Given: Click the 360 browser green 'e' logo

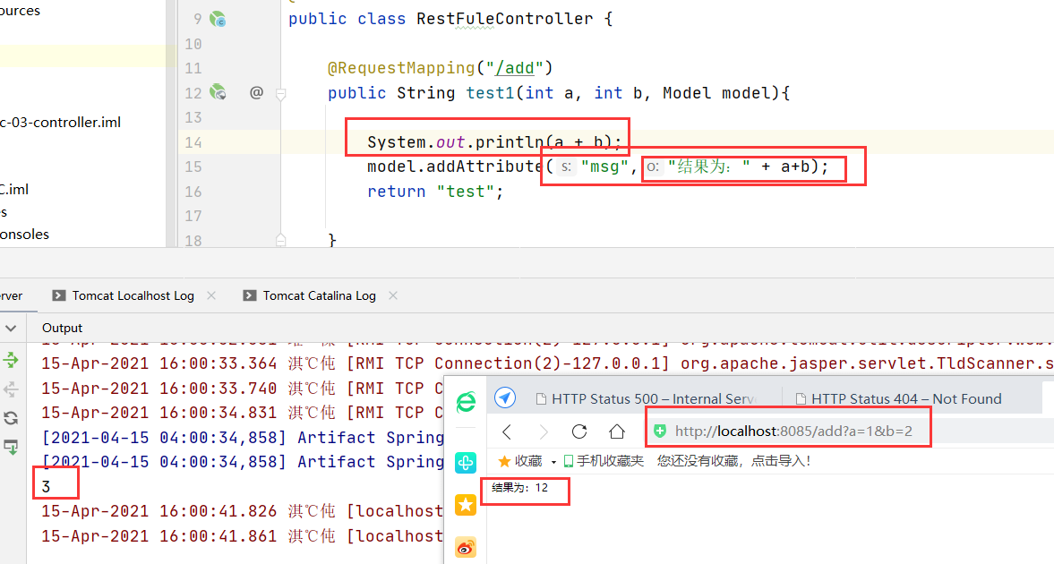Looking at the screenshot, I should click(x=466, y=402).
